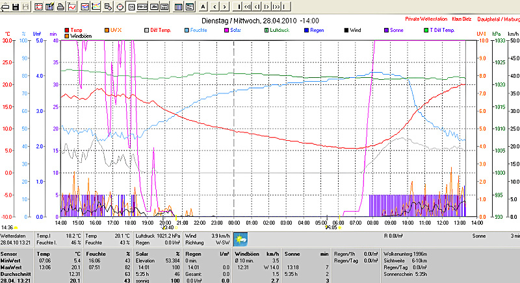Toggle the Temp series in the legend
Screen dimensions: 520x283
coord(75,30)
